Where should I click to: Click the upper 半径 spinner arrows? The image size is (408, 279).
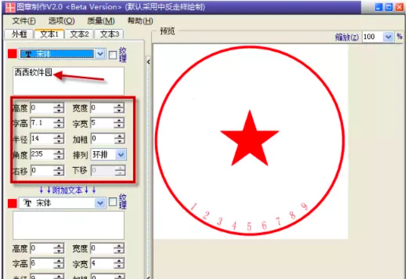[59, 139]
